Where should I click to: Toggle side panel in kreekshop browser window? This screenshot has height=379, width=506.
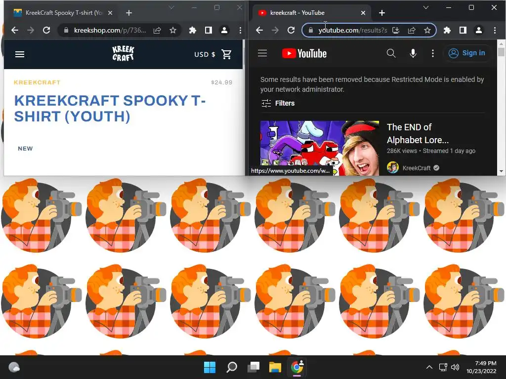[x=209, y=30]
